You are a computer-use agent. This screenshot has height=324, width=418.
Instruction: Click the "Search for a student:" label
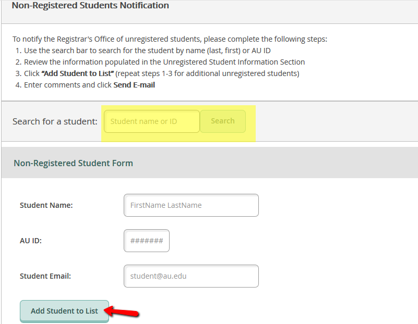(55, 121)
